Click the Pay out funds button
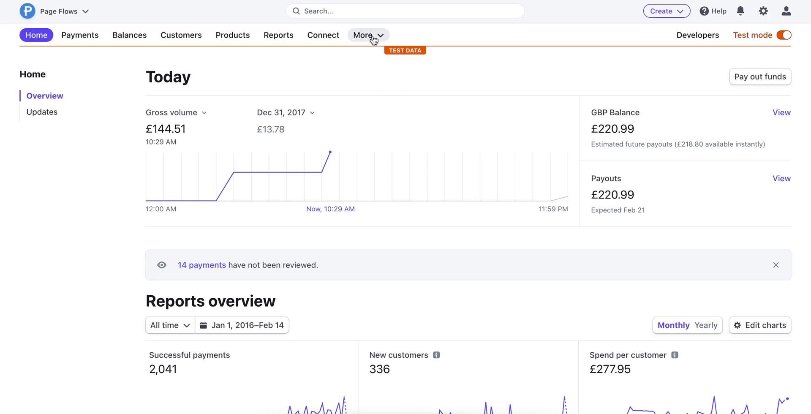 [759, 77]
